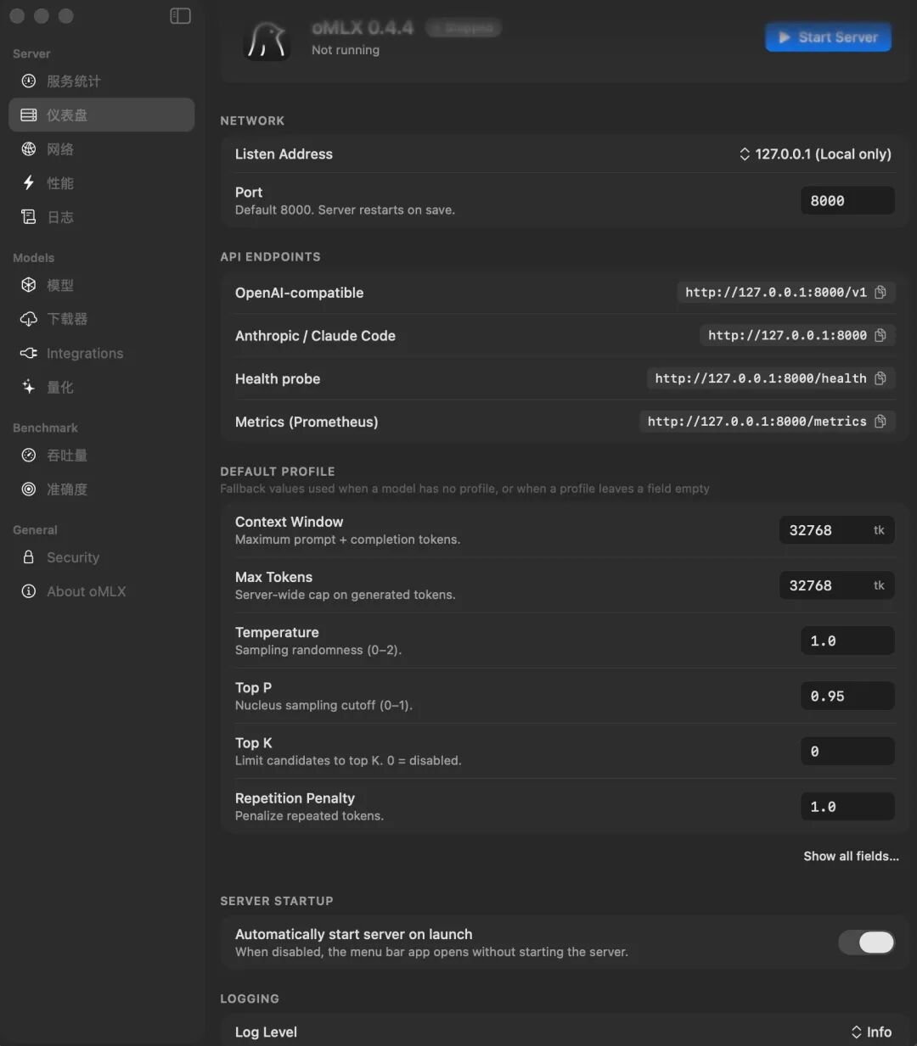Screen dimensions: 917x1046
Task: Click the Top K value field
Action: point(847,751)
